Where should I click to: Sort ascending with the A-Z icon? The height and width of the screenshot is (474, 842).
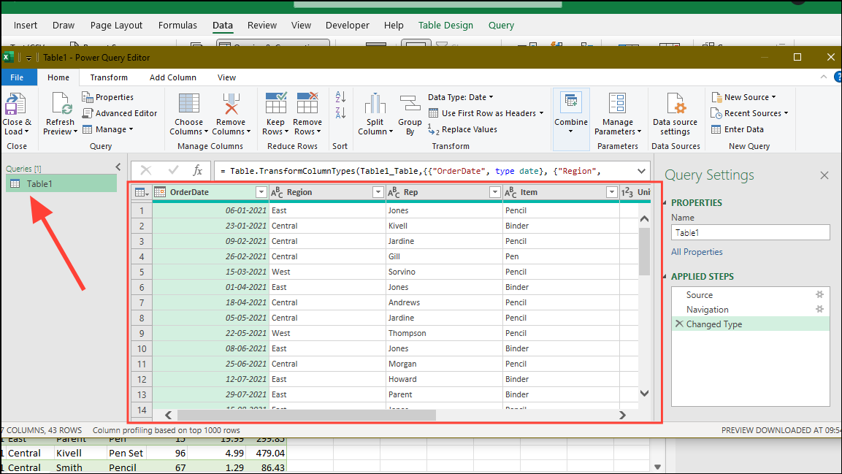pos(340,97)
